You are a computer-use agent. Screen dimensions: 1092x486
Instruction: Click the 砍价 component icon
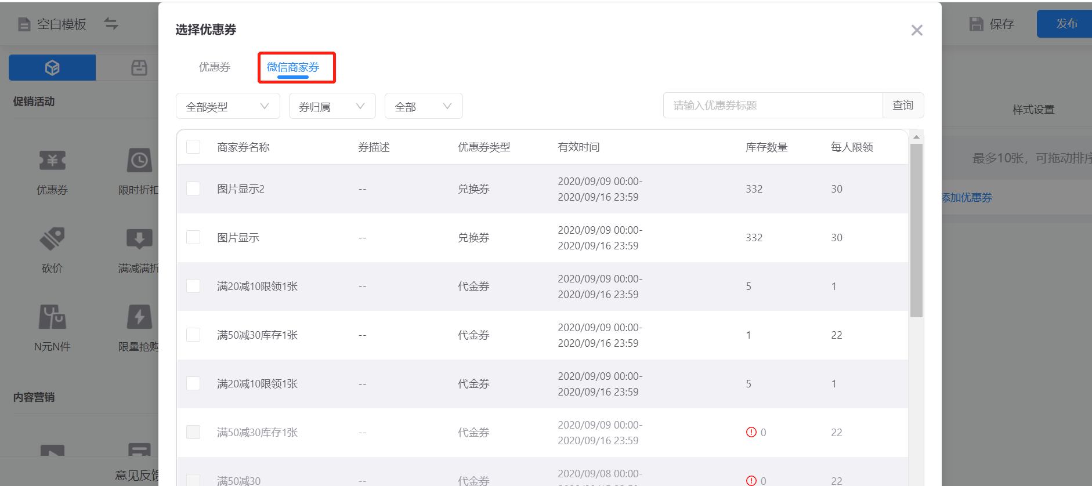click(x=52, y=238)
